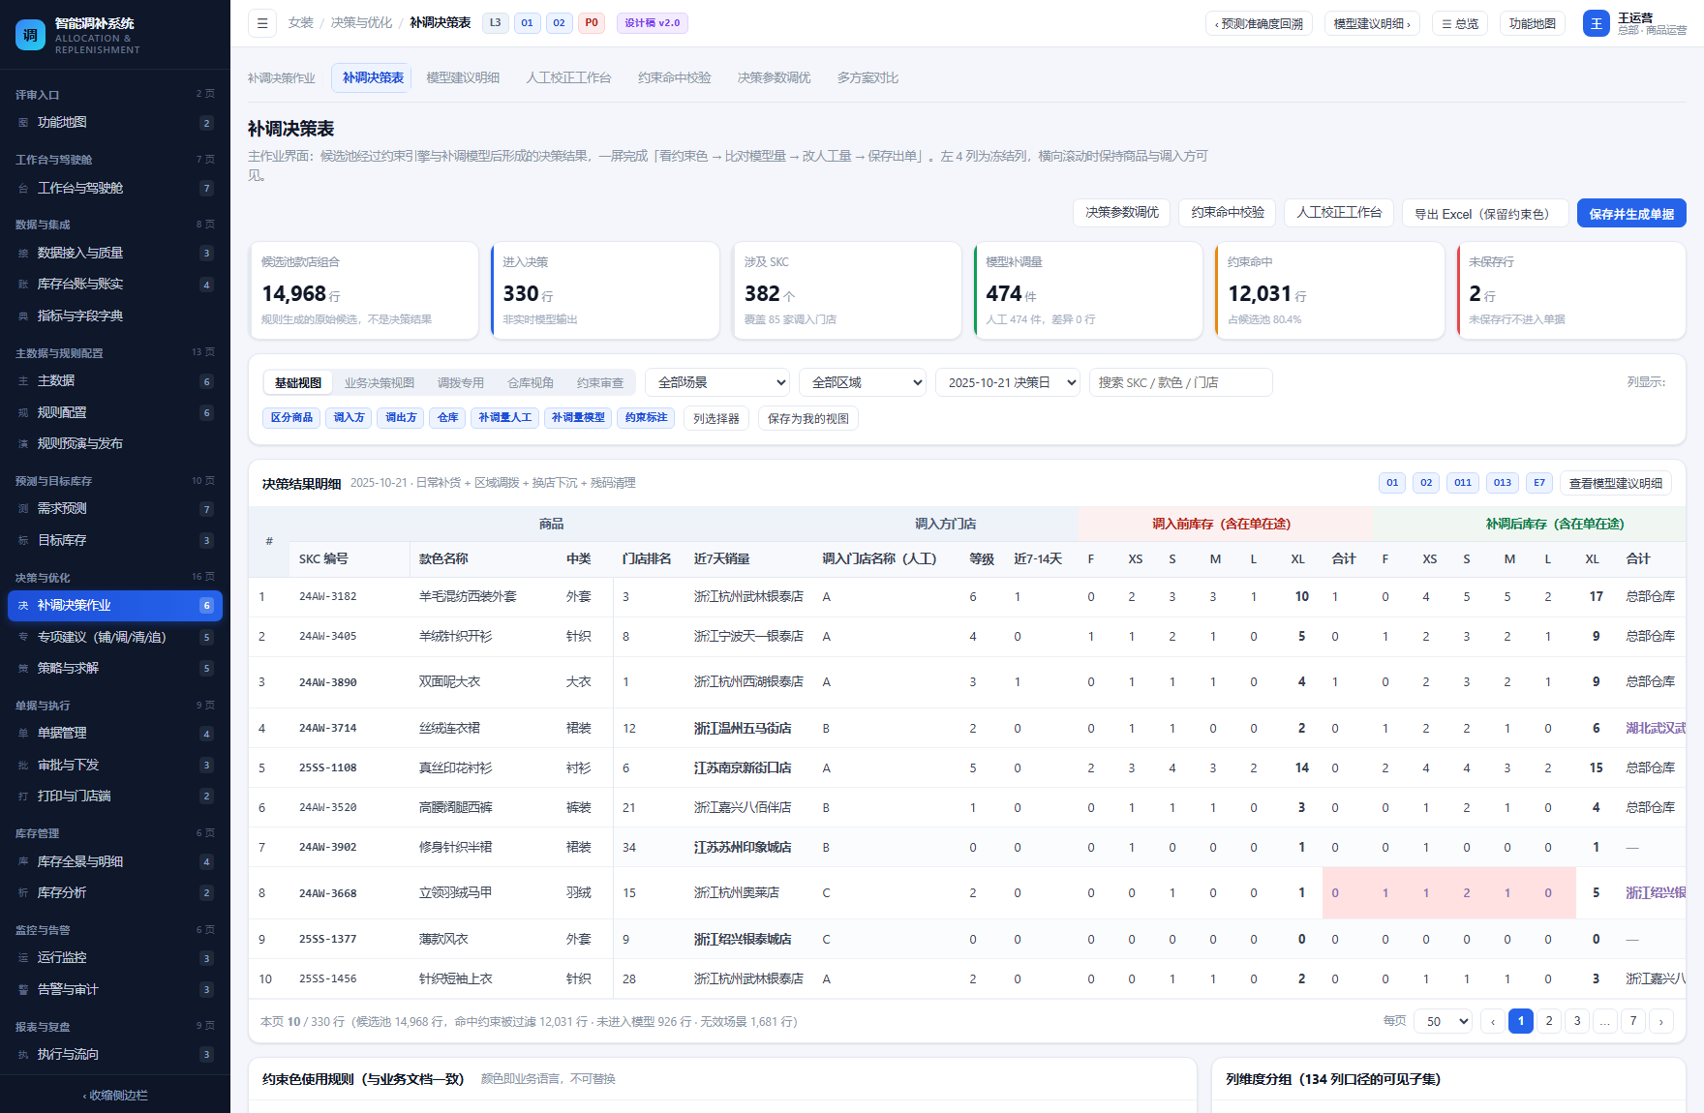This screenshot has height=1113, width=1704.
Task: Click the blue app logo icon
Action: [x=30, y=35]
